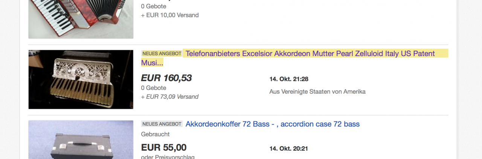The image size is (482, 159).
Task: Click the oder Preisvorschlag text
Action: pyautogui.click(x=168, y=157)
